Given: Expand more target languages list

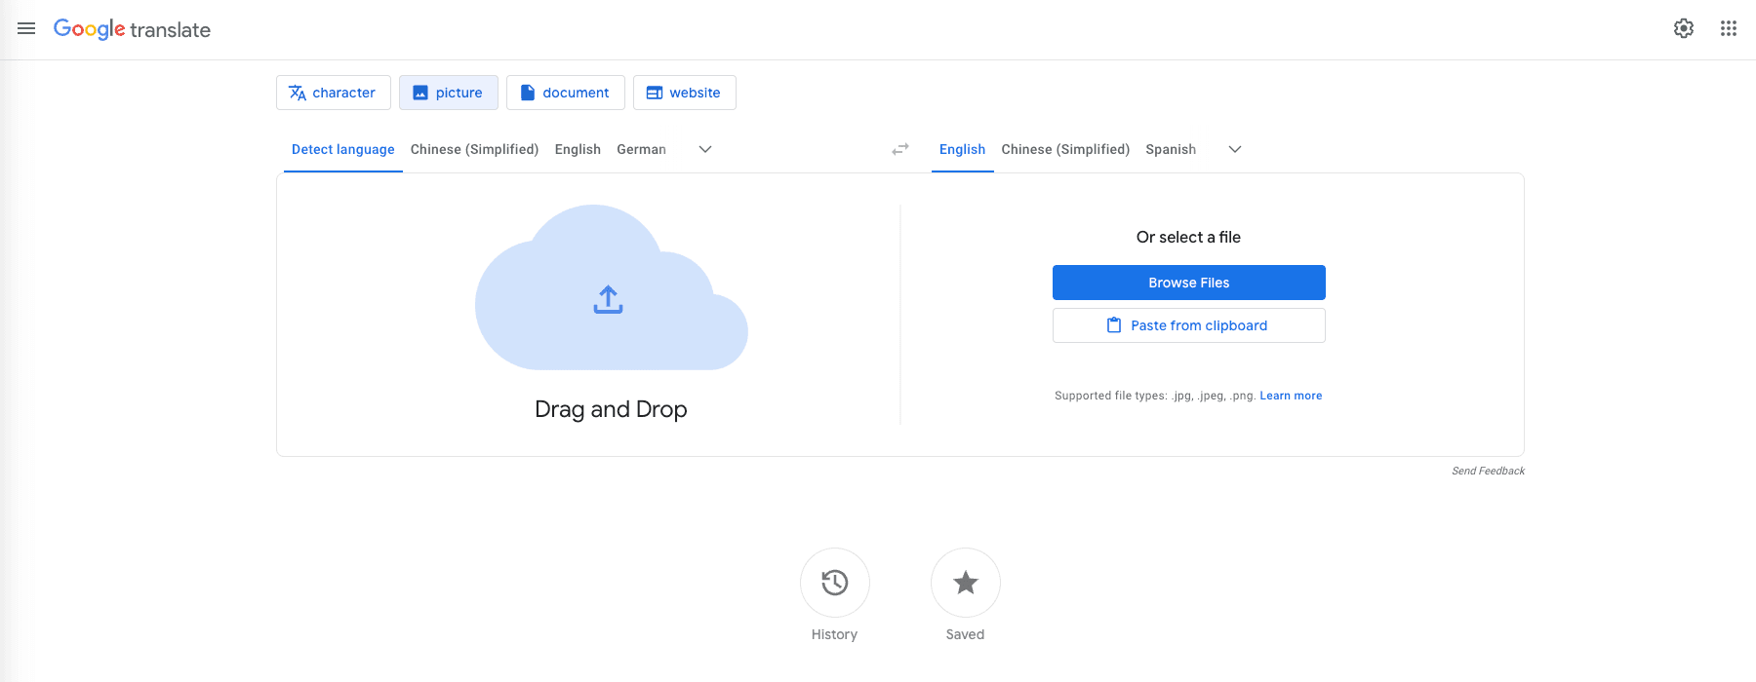Looking at the screenshot, I should [x=1235, y=149].
